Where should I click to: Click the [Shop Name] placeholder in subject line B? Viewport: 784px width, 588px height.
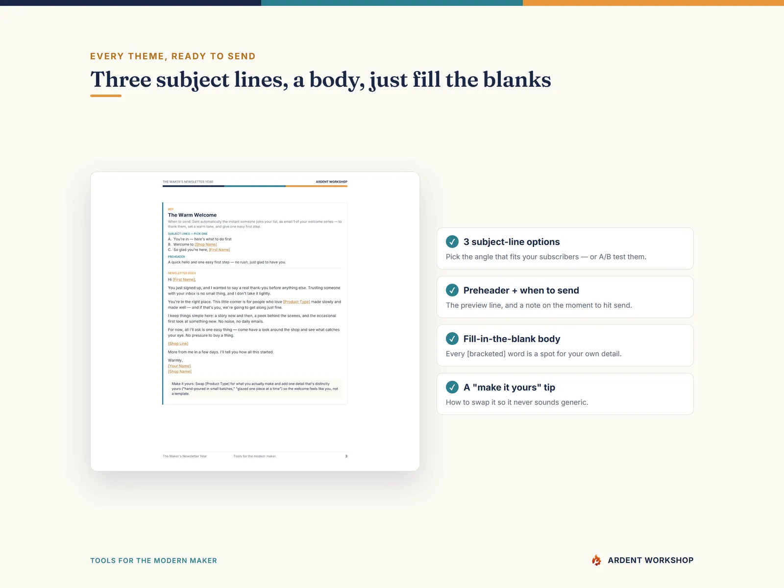[206, 245]
